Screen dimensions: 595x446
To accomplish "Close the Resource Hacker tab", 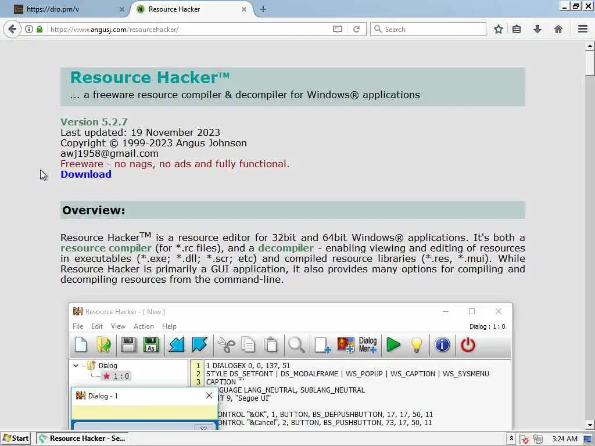I will pyautogui.click(x=244, y=9).
